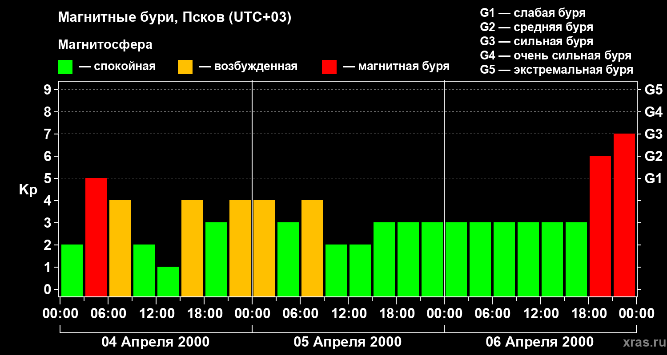The image size is (667, 355).
Task: Select the 18:00–21:00 green bar on 04 Апреля
Action: click(216, 259)
